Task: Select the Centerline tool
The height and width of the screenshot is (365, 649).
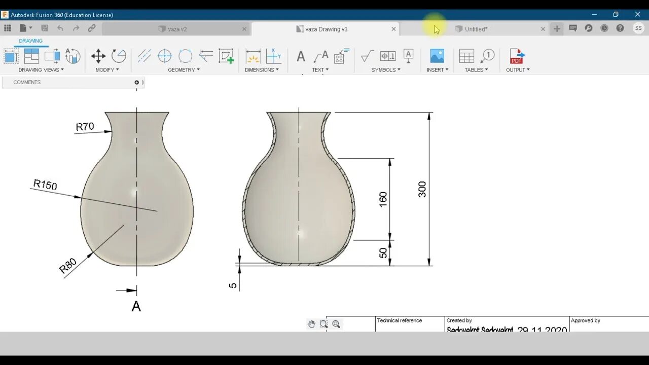Action: [x=144, y=56]
